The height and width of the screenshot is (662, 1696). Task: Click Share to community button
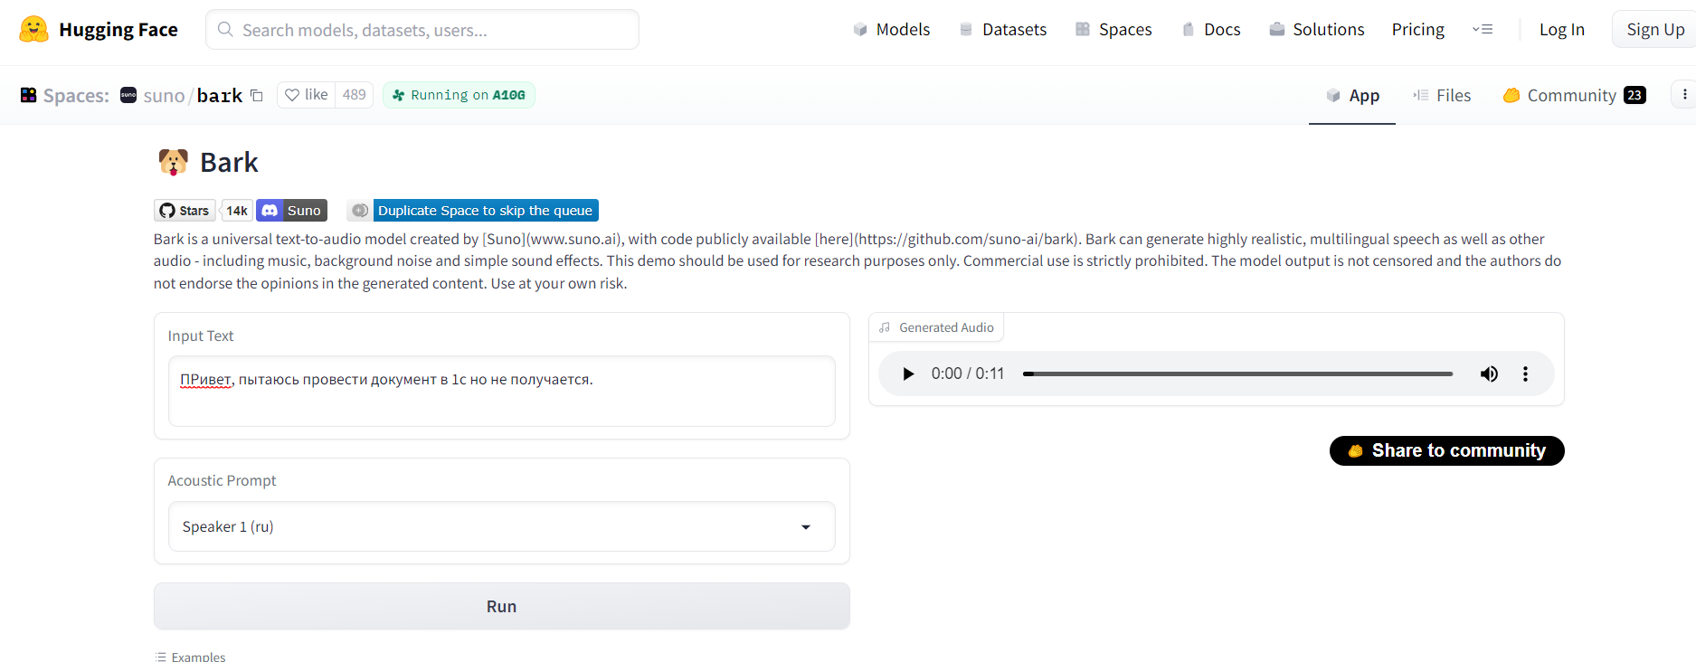[x=1447, y=450]
